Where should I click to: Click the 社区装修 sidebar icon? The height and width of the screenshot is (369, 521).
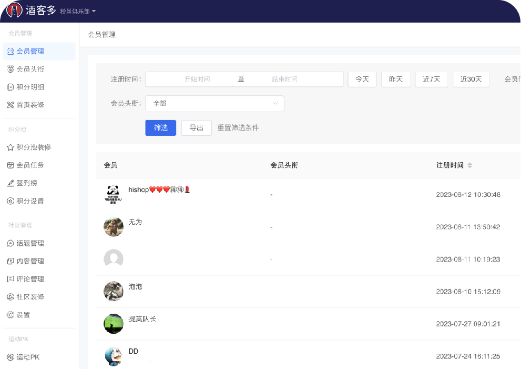(11, 297)
